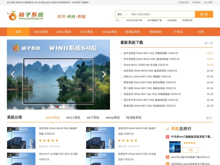Viewport: 220px width, 165px height.
Task: Open 系统教程 in the navigation bar
Action: 155,32
